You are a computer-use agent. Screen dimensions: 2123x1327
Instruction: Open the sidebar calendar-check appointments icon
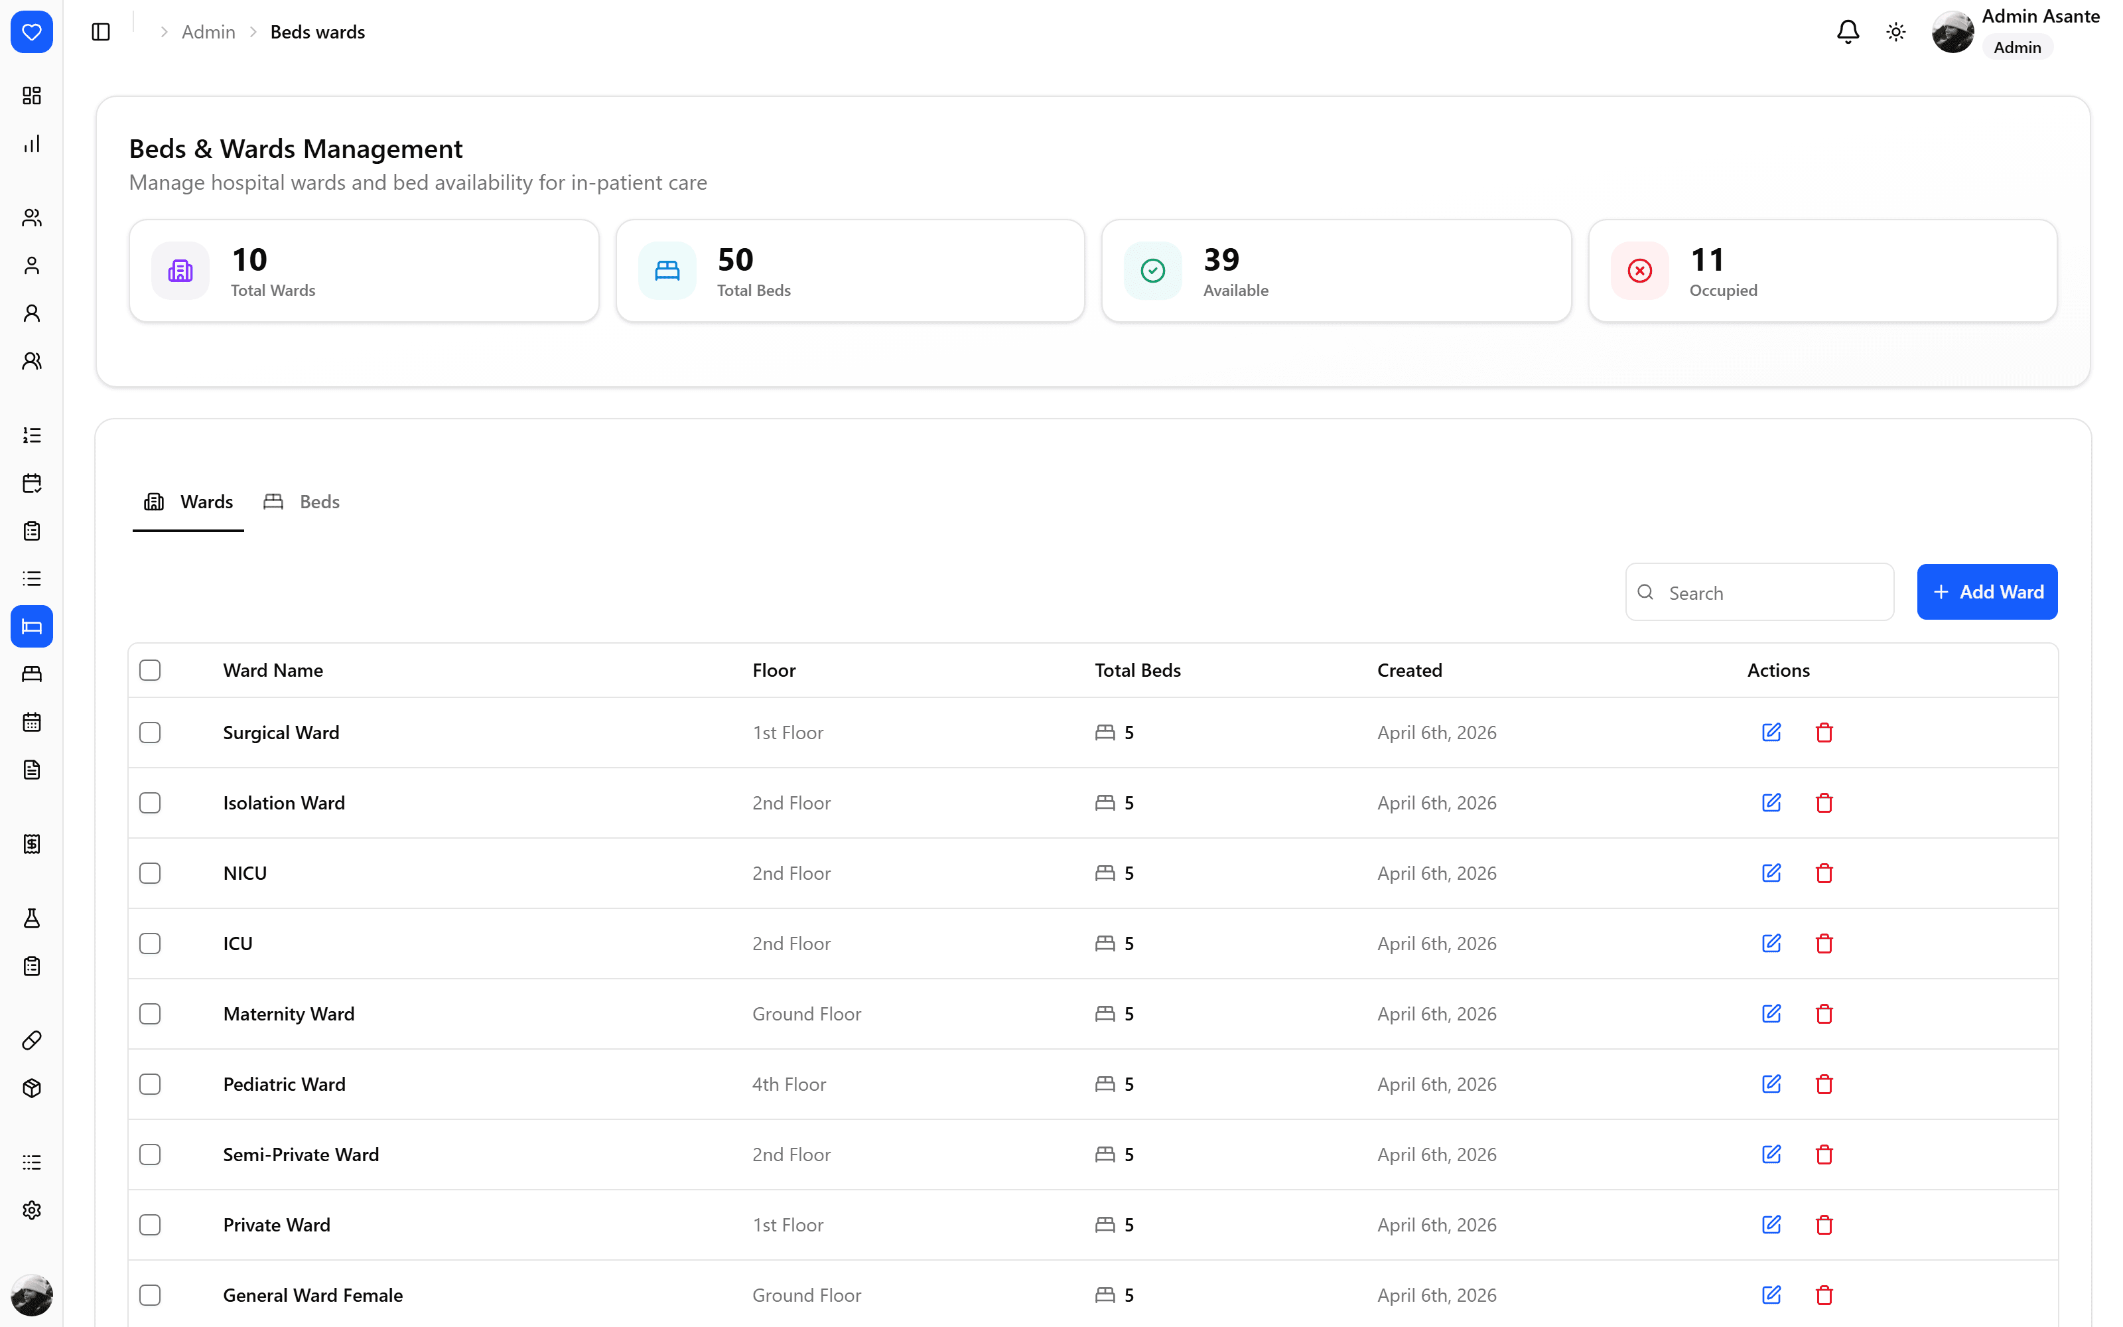[32, 484]
